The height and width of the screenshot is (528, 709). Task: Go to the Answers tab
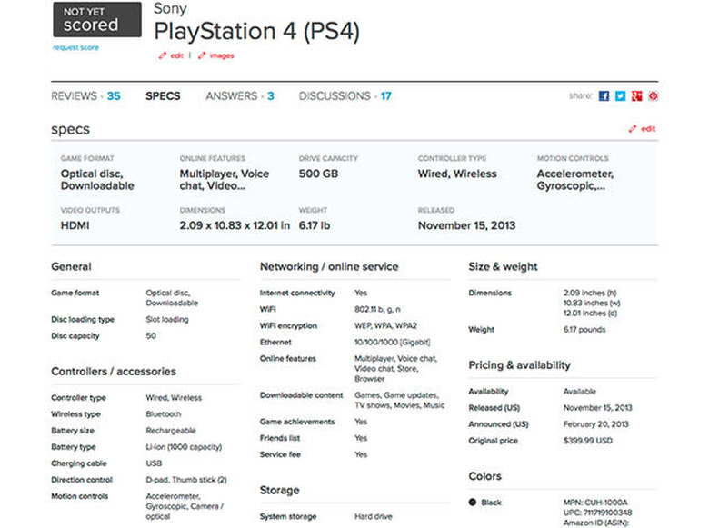click(x=239, y=96)
